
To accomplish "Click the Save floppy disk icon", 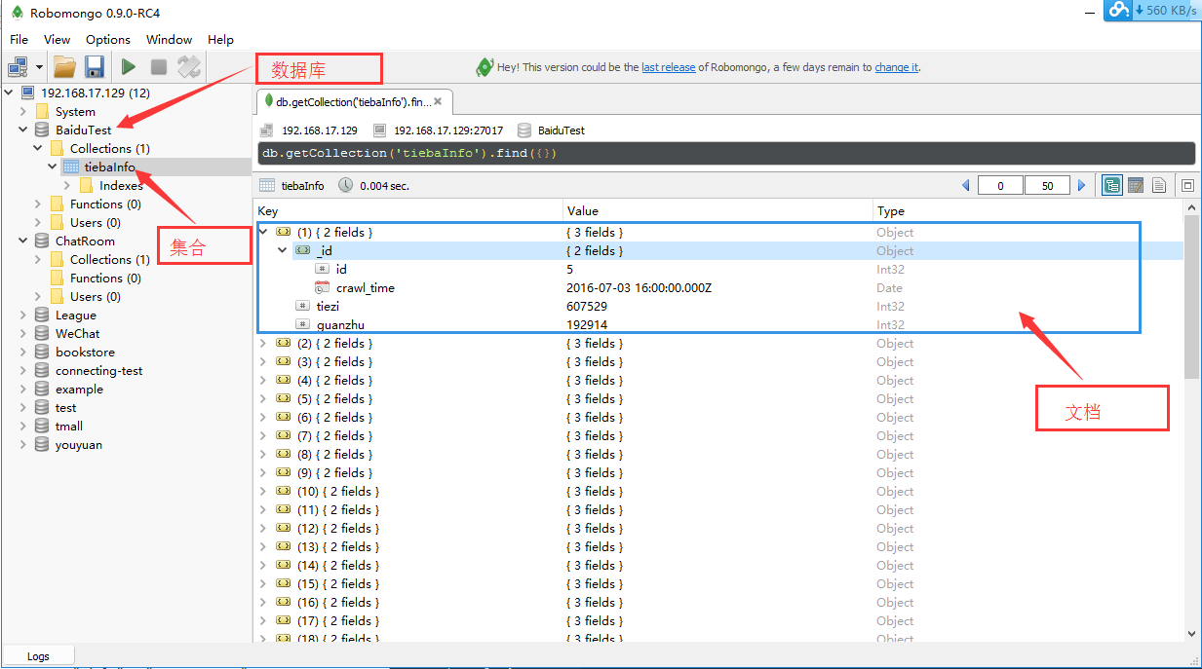I will pos(94,67).
